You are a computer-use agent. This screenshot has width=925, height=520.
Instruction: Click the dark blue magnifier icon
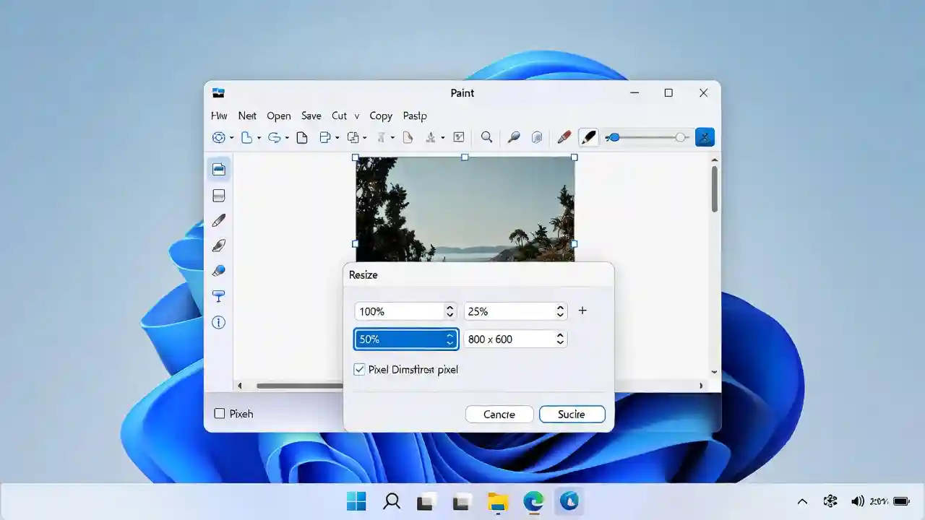pyautogui.click(x=514, y=137)
